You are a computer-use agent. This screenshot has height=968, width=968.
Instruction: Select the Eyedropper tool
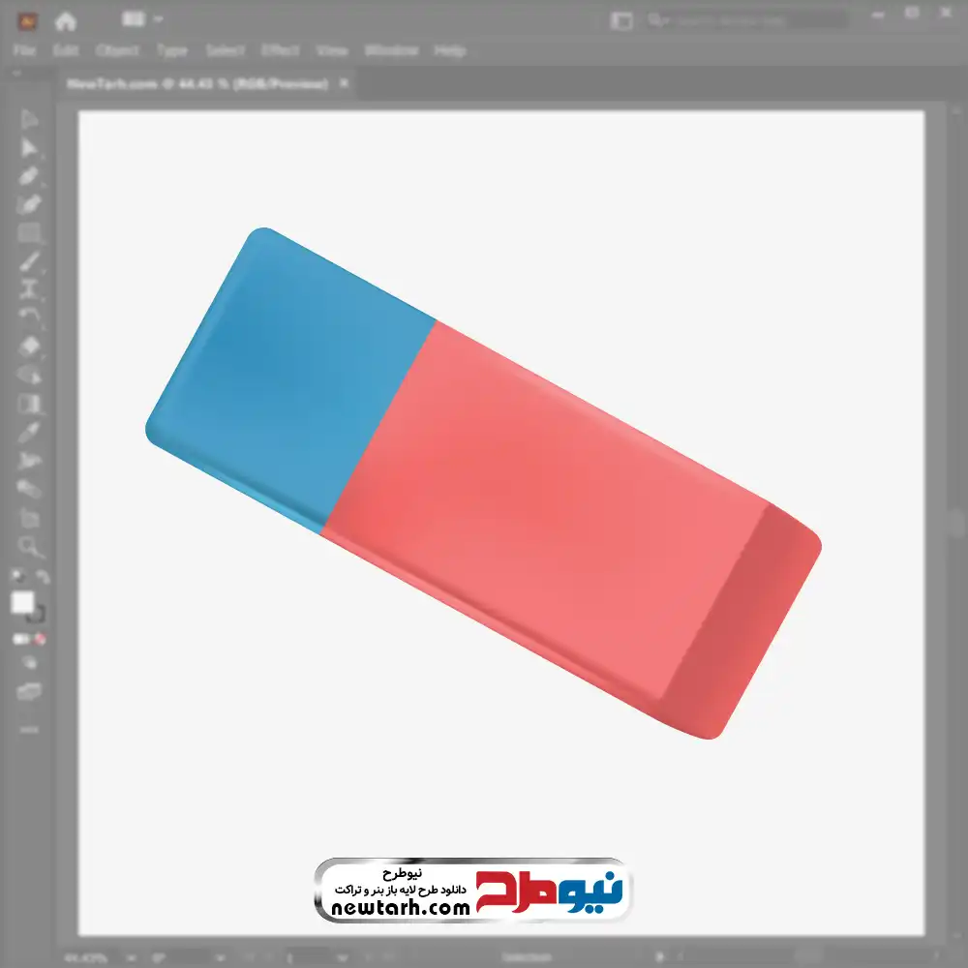click(x=30, y=432)
